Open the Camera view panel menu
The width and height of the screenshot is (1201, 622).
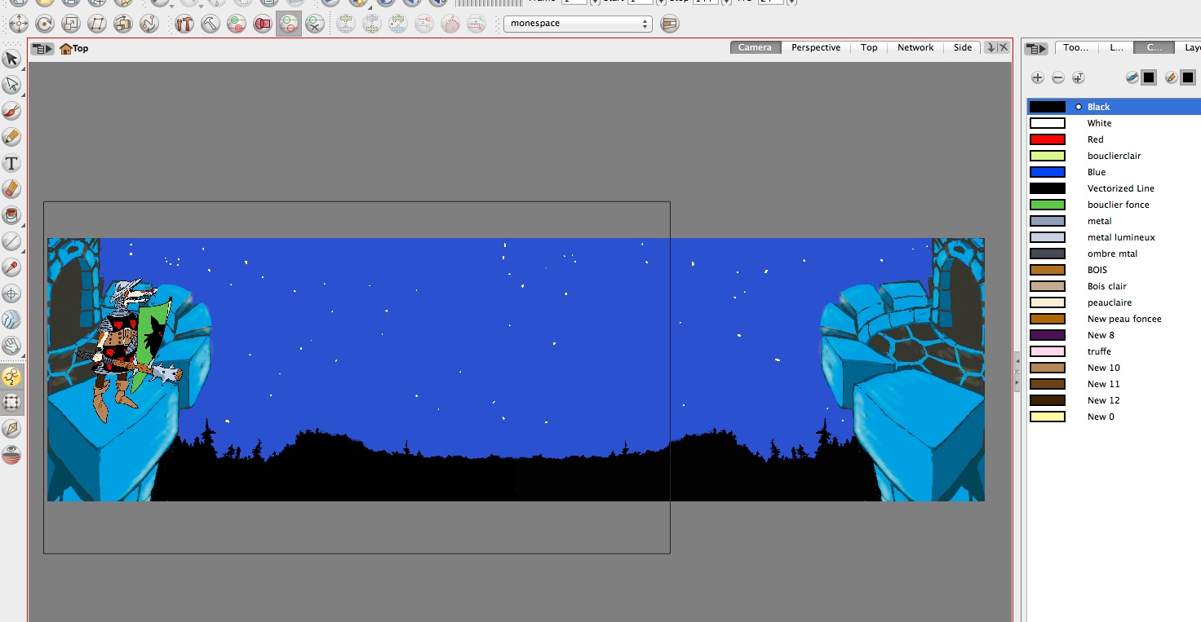[42, 49]
